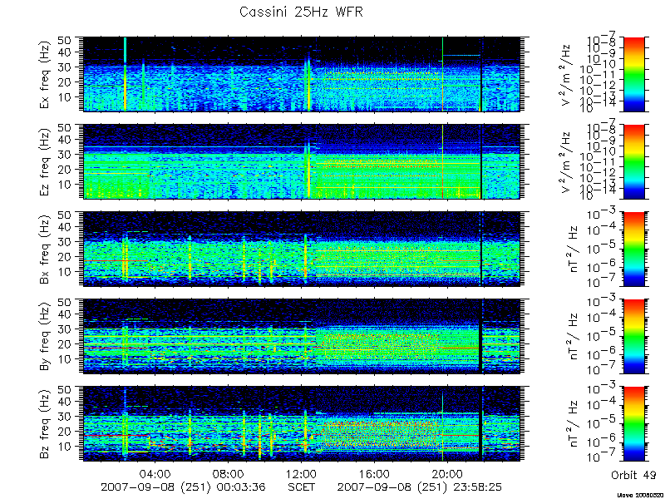Click the Ez panel color scale bar

(634, 161)
